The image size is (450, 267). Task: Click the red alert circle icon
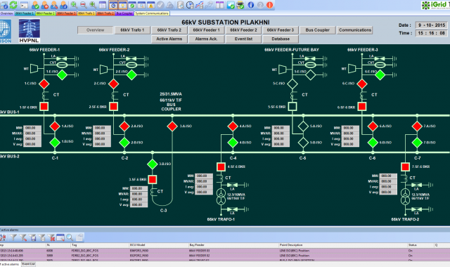[x=270, y=5]
